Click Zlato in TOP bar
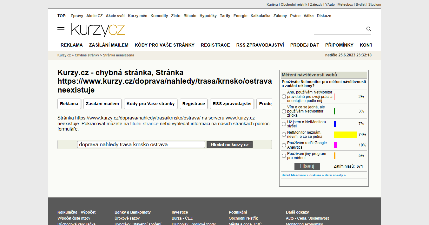 (x=176, y=16)
